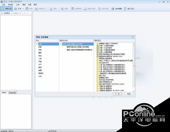Click the 快速打印 printer button
The width and height of the screenshot is (170, 132).
coord(40,9)
